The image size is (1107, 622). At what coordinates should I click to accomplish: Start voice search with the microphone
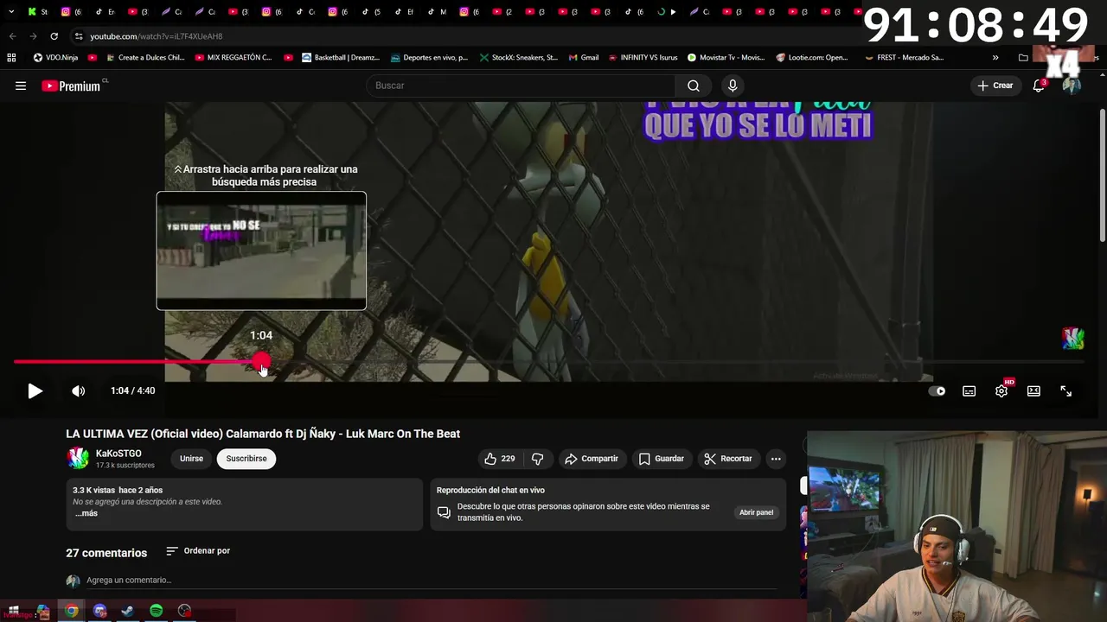[x=733, y=86]
